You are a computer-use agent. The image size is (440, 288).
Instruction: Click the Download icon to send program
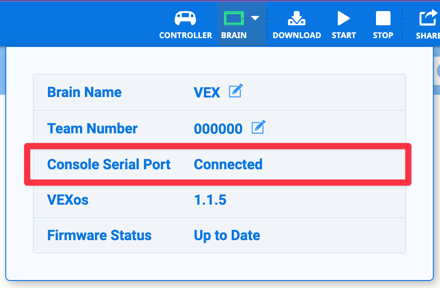pyautogui.click(x=297, y=18)
